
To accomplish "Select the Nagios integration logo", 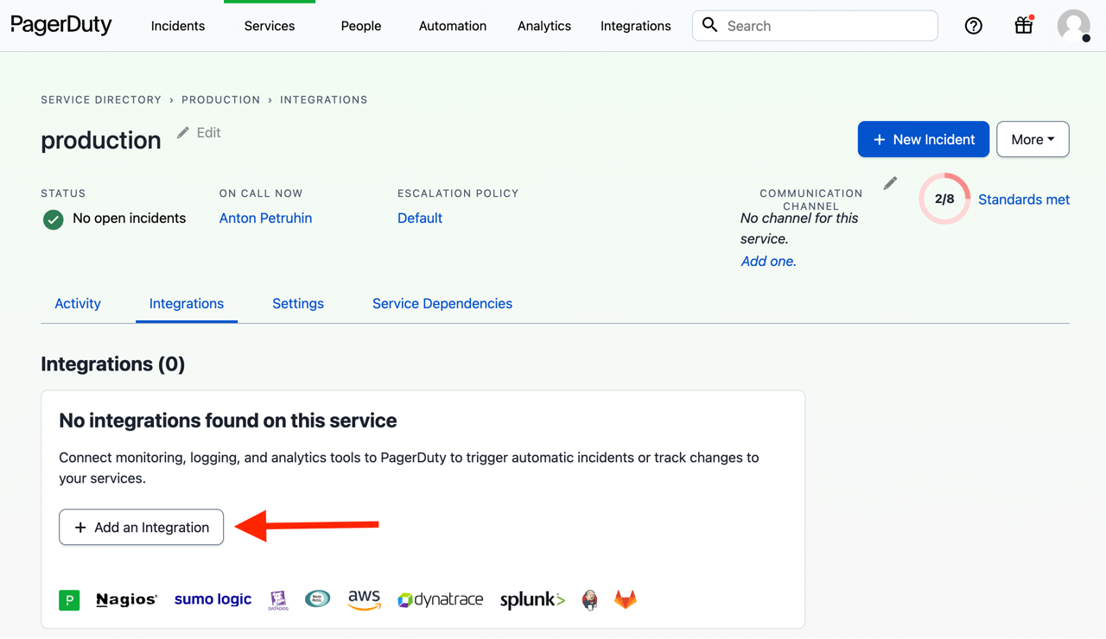I will coord(126,599).
